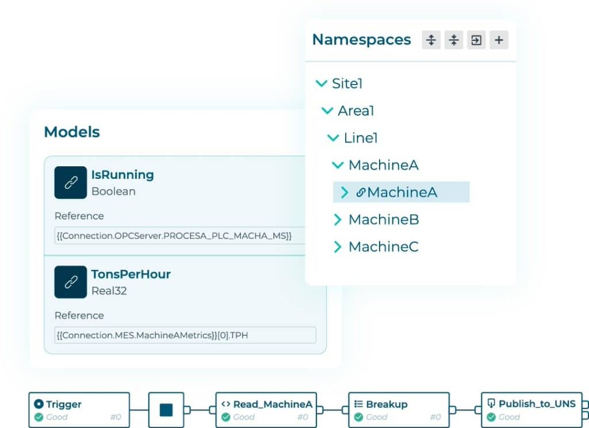Click the IsRunning reference input field
This screenshot has height=428, width=589.
[x=180, y=235]
